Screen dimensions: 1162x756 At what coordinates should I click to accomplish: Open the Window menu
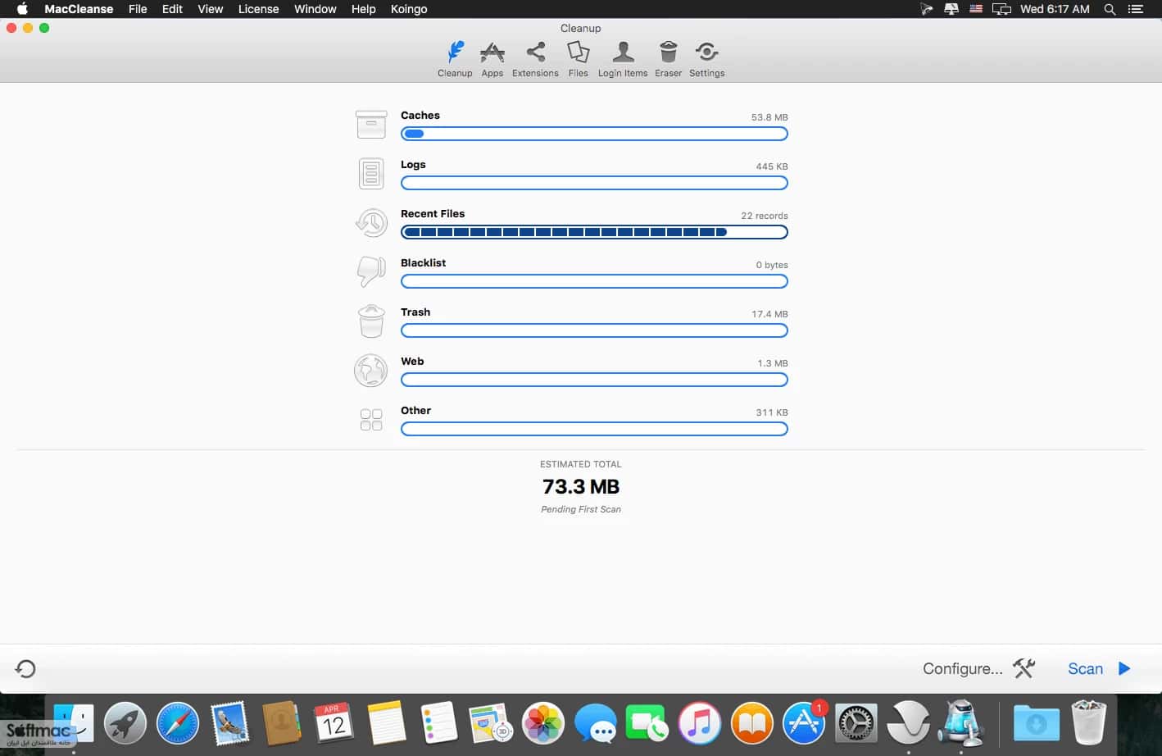[x=315, y=9]
